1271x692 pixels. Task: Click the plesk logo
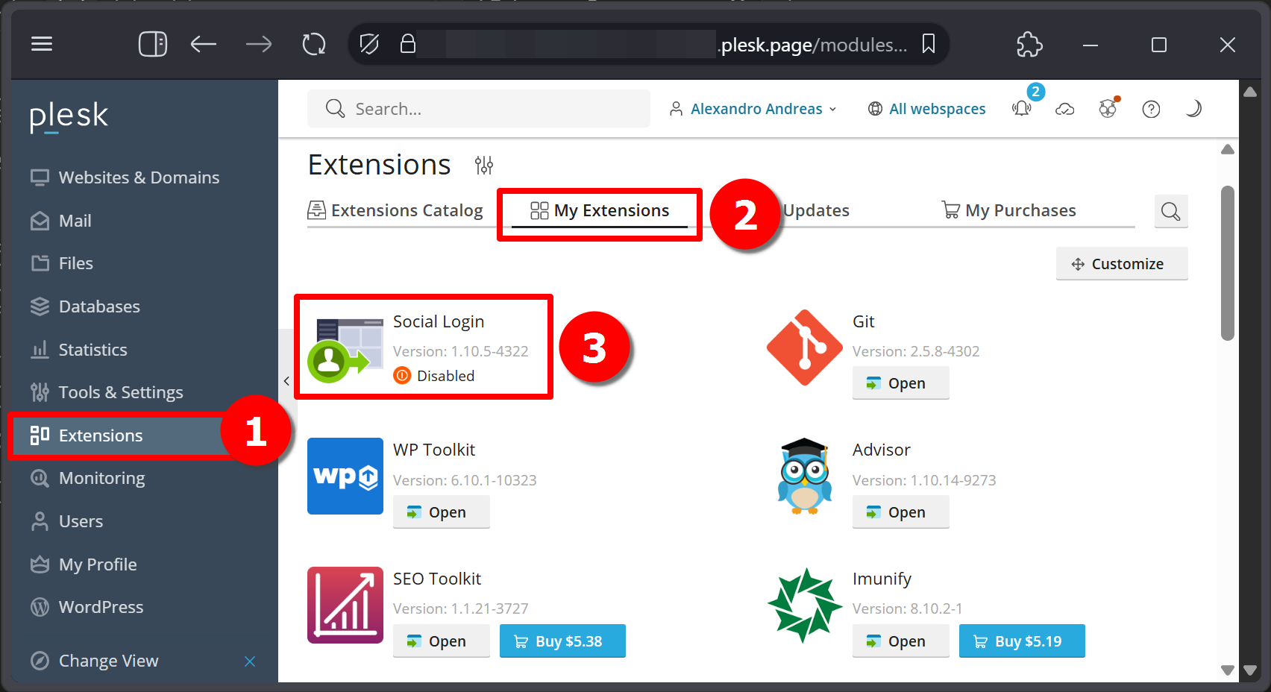[69, 116]
